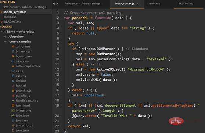Viewport: 205px width, 133px height.
Task: Click the image.png picture icon
Action: pyautogui.click(x=13, y=110)
